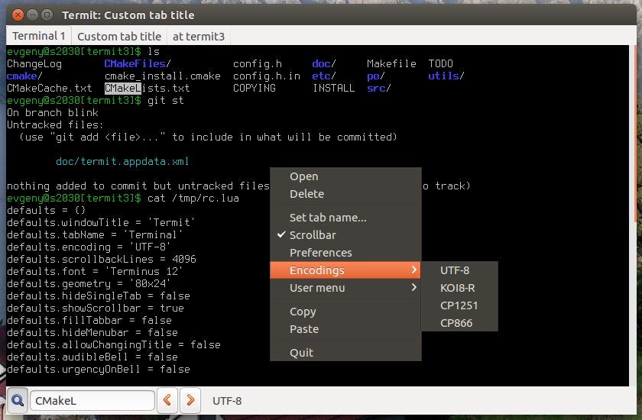Click Quit in the context menu
Screen dimensions: 642x420
[x=301, y=353]
